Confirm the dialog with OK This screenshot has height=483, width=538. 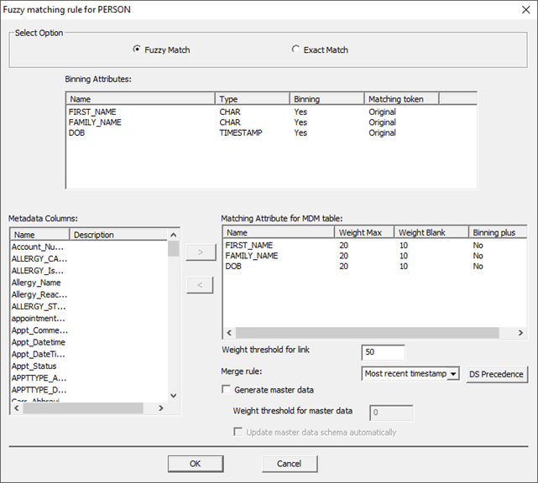[x=196, y=464]
